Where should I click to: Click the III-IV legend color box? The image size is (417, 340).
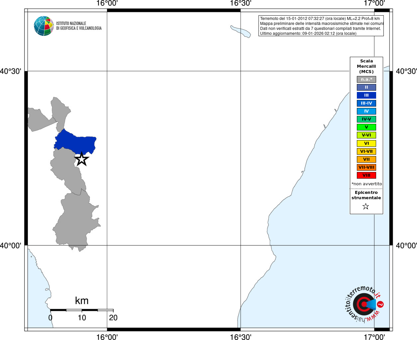coord(366,103)
